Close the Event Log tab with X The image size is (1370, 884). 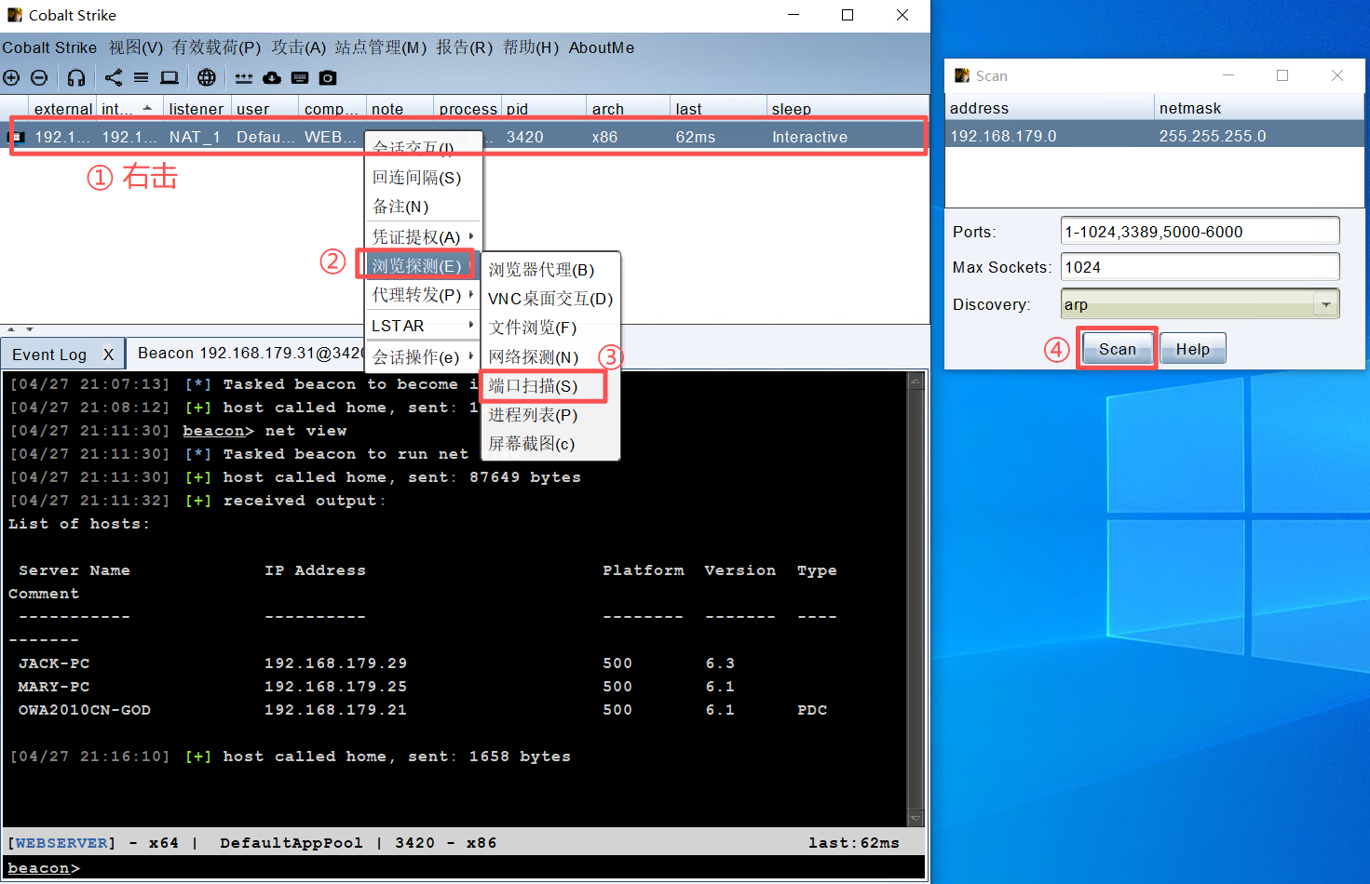pyautogui.click(x=108, y=355)
